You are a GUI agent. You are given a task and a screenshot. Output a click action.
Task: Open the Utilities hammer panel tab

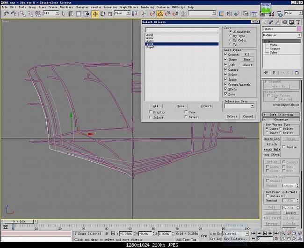pos(298,22)
